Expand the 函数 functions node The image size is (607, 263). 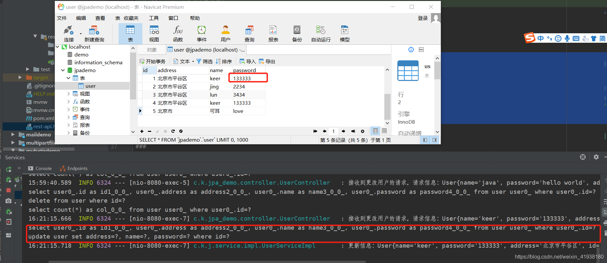click(x=68, y=101)
